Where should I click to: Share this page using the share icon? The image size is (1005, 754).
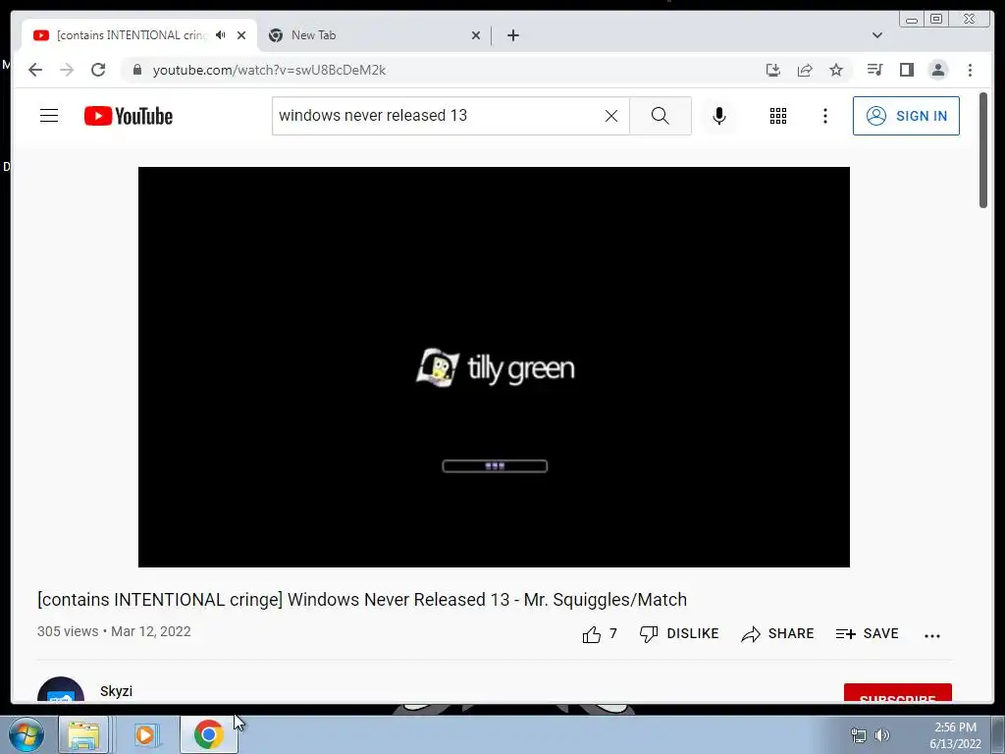click(x=805, y=70)
